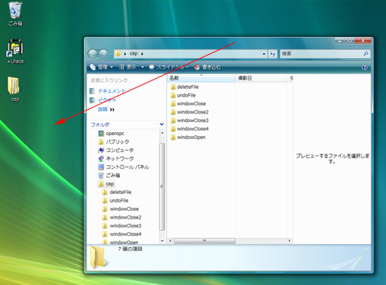Select the +Lhaca desktop shortcut icon
The height and width of the screenshot is (285, 386).
tap(15, 51)
